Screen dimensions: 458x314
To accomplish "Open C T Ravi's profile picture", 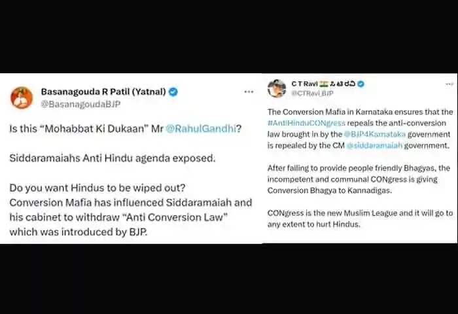I will coord(277,88).
